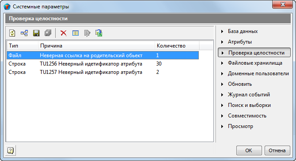Click the Строка cell in TU1256 row
The width and height of the screenshot is (296, 161).
point(17,64)
